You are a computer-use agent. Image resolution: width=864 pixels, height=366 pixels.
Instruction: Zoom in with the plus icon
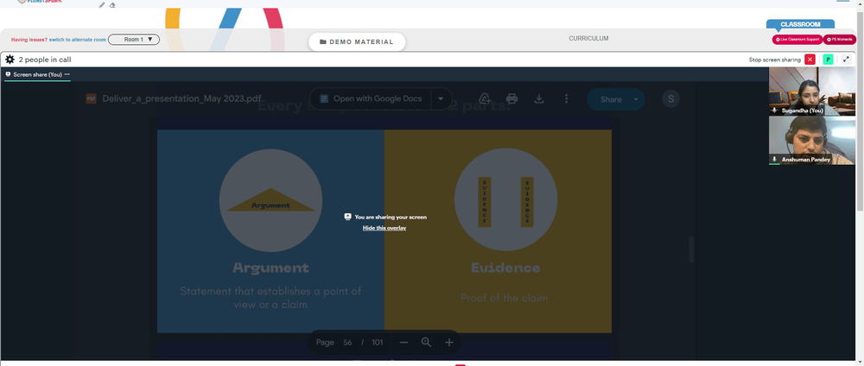[449, 343]
